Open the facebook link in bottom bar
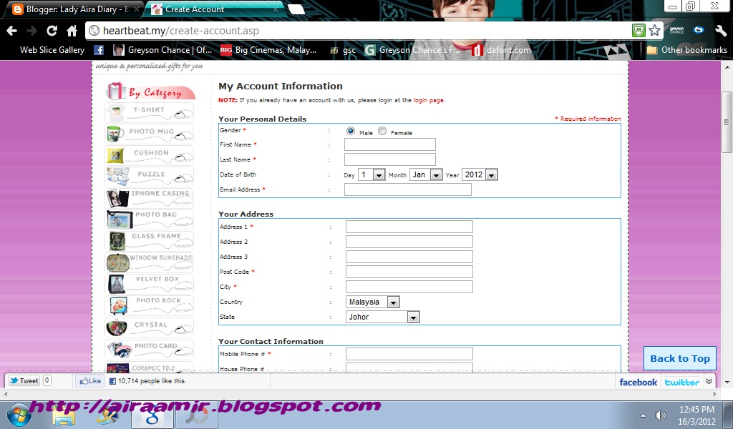This screenshot has width=733, height=429. pyautogui.click(x=638, y=382)
